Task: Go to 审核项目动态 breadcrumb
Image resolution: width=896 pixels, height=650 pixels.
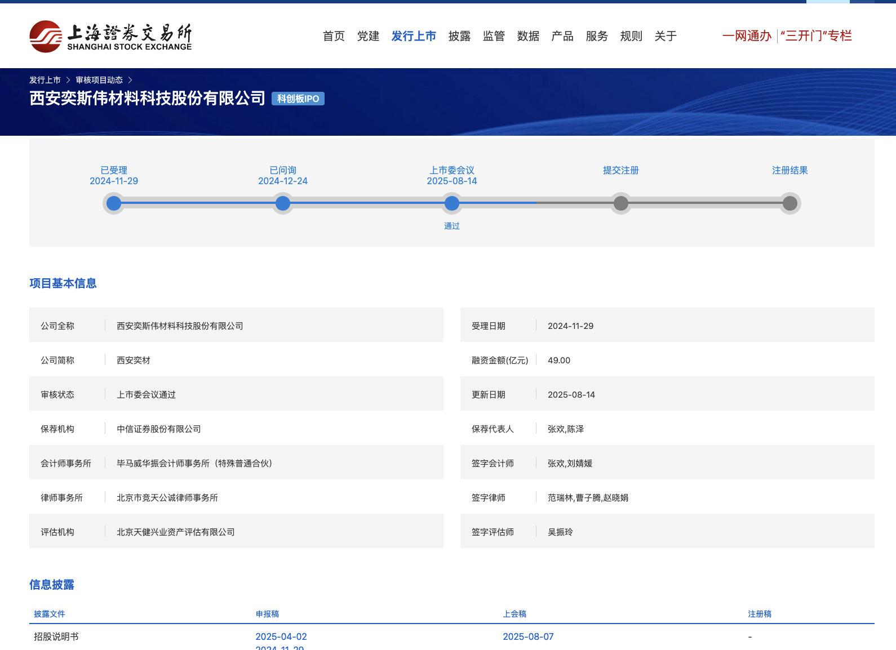Action: click(x=99, y=80)
